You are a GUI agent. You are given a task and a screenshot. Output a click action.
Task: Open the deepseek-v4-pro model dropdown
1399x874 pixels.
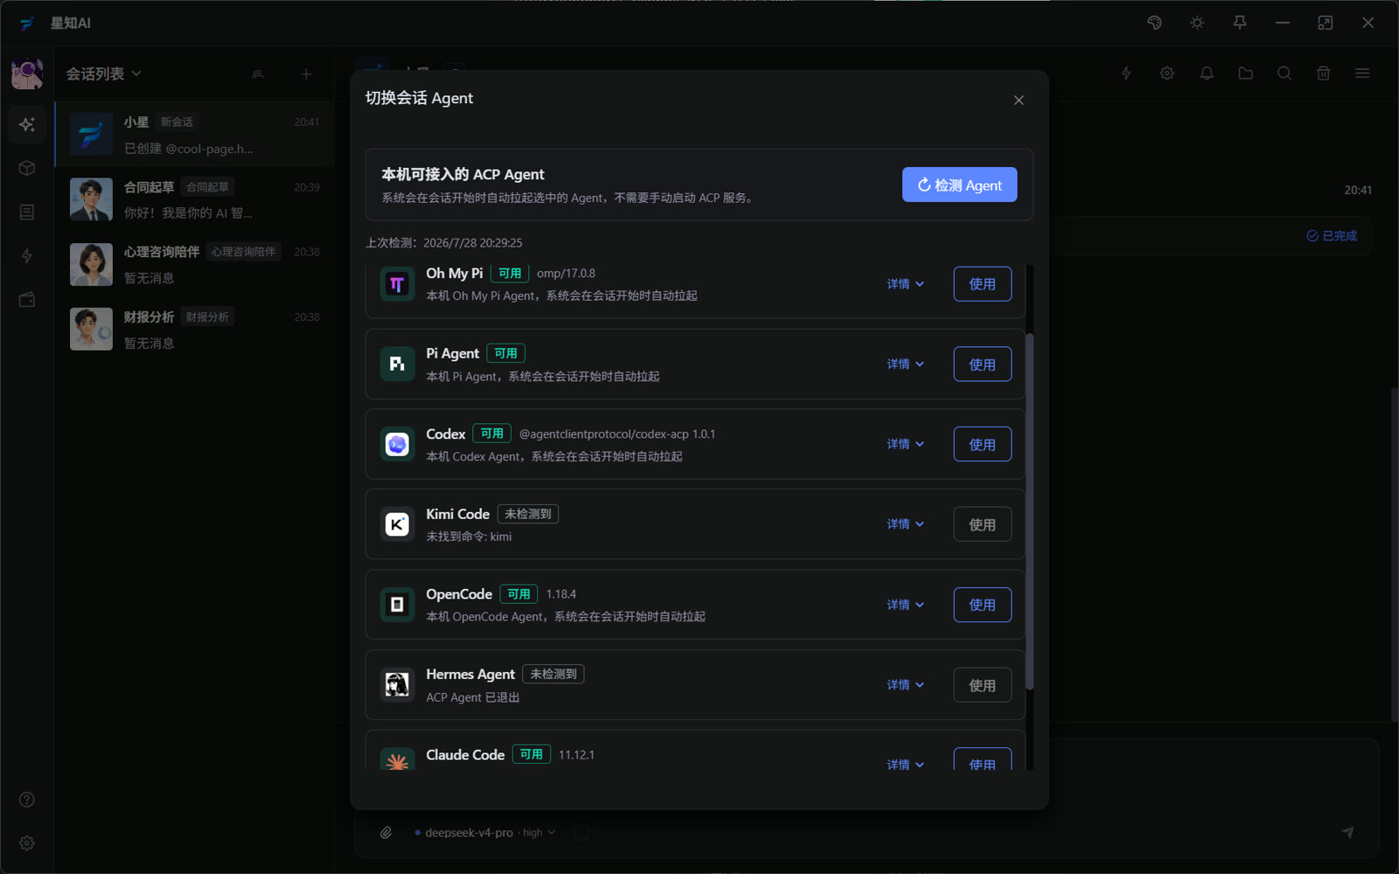pyautogui.click(x=485, y=833)
